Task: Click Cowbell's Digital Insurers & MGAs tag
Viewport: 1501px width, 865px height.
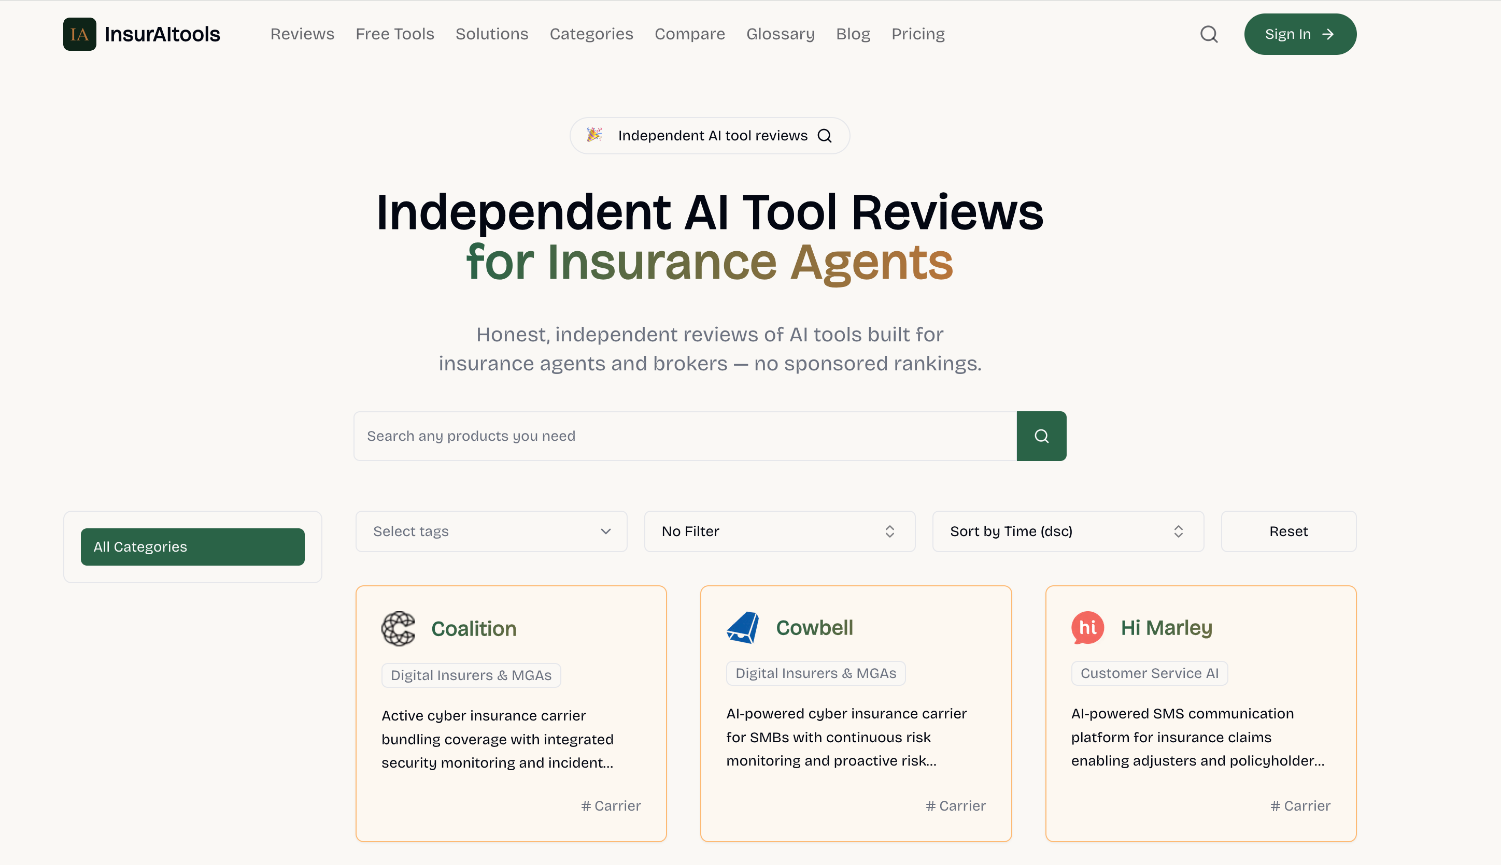Action: (x=816, y=673)
